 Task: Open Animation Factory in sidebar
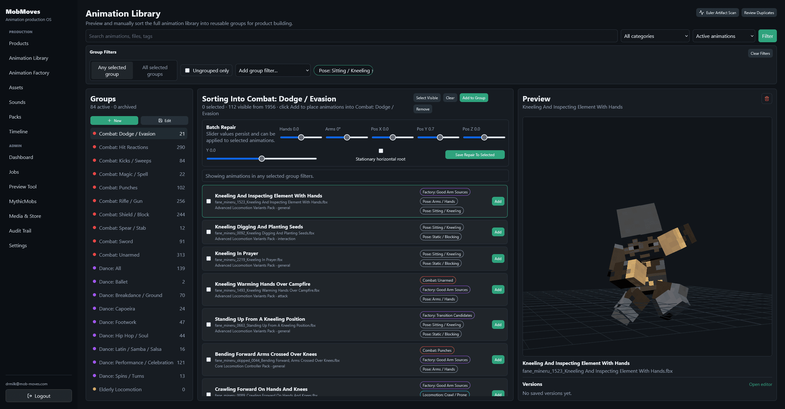pyautogui.click(x=29, y=73)
